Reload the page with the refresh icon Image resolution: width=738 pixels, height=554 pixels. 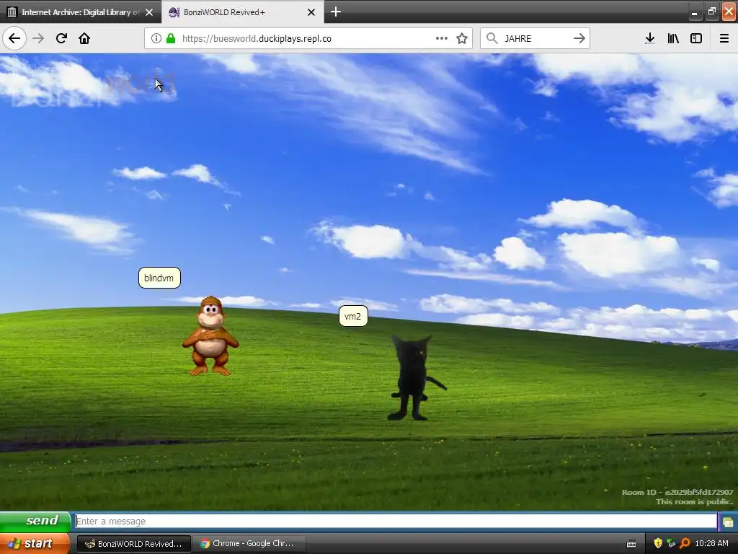(x=61, y=38)
